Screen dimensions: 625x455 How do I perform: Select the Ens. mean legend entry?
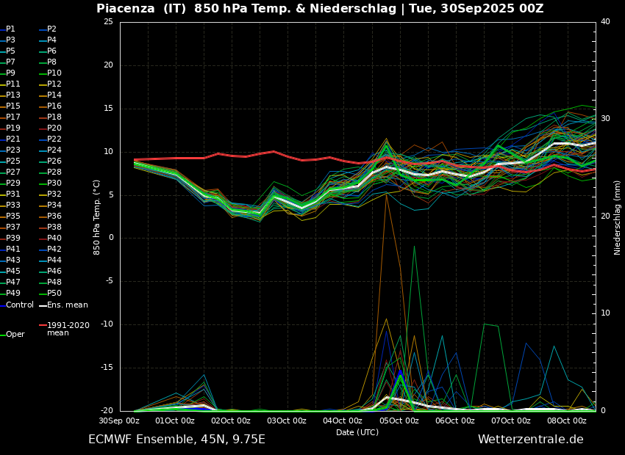(67, 305)
